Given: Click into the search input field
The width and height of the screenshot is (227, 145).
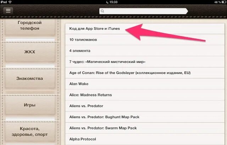Looking at the screenshot, I should 143,11.
